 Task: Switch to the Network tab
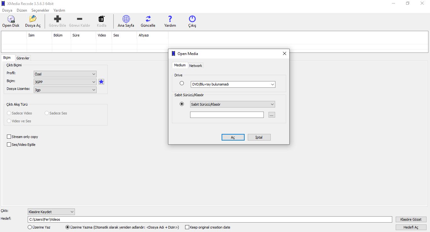point(195,66)
